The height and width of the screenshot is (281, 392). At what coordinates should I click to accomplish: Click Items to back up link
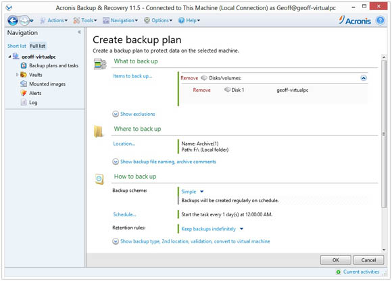(x=132, y=76)
